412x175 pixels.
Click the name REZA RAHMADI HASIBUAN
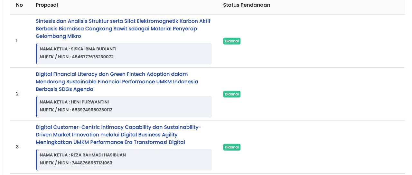(98, 155)
